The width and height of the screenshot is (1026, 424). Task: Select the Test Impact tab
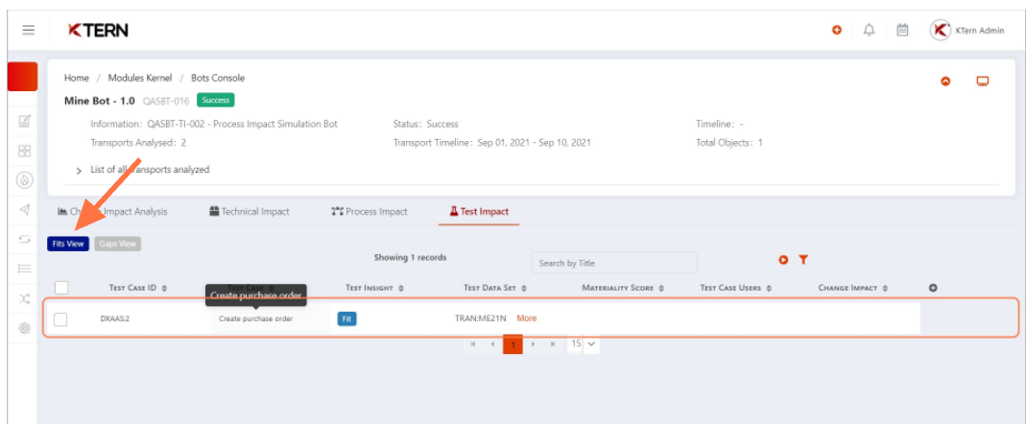(479, 211)
